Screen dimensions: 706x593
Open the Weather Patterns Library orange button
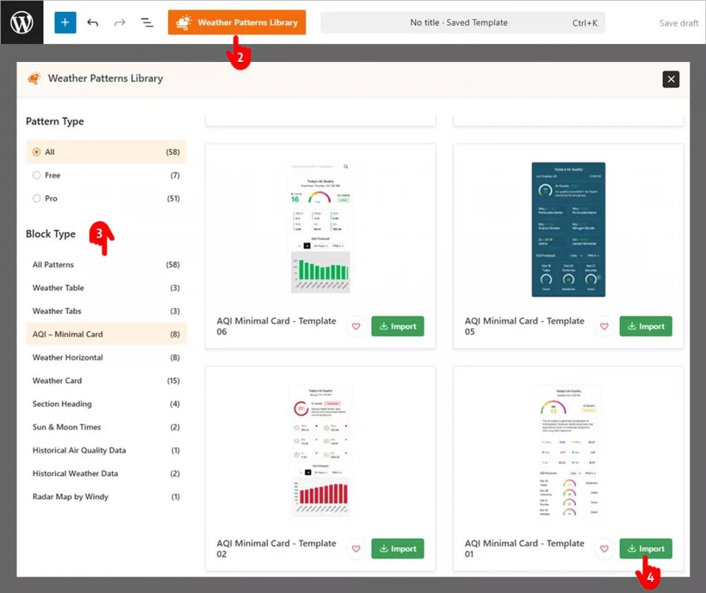(x=236, y=22)
